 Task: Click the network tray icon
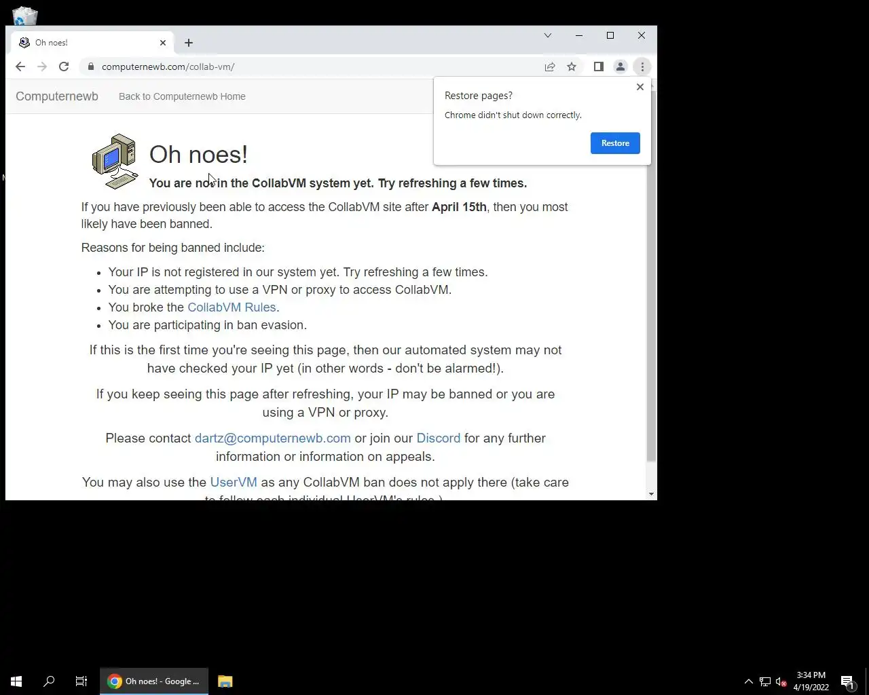(764, 681)
